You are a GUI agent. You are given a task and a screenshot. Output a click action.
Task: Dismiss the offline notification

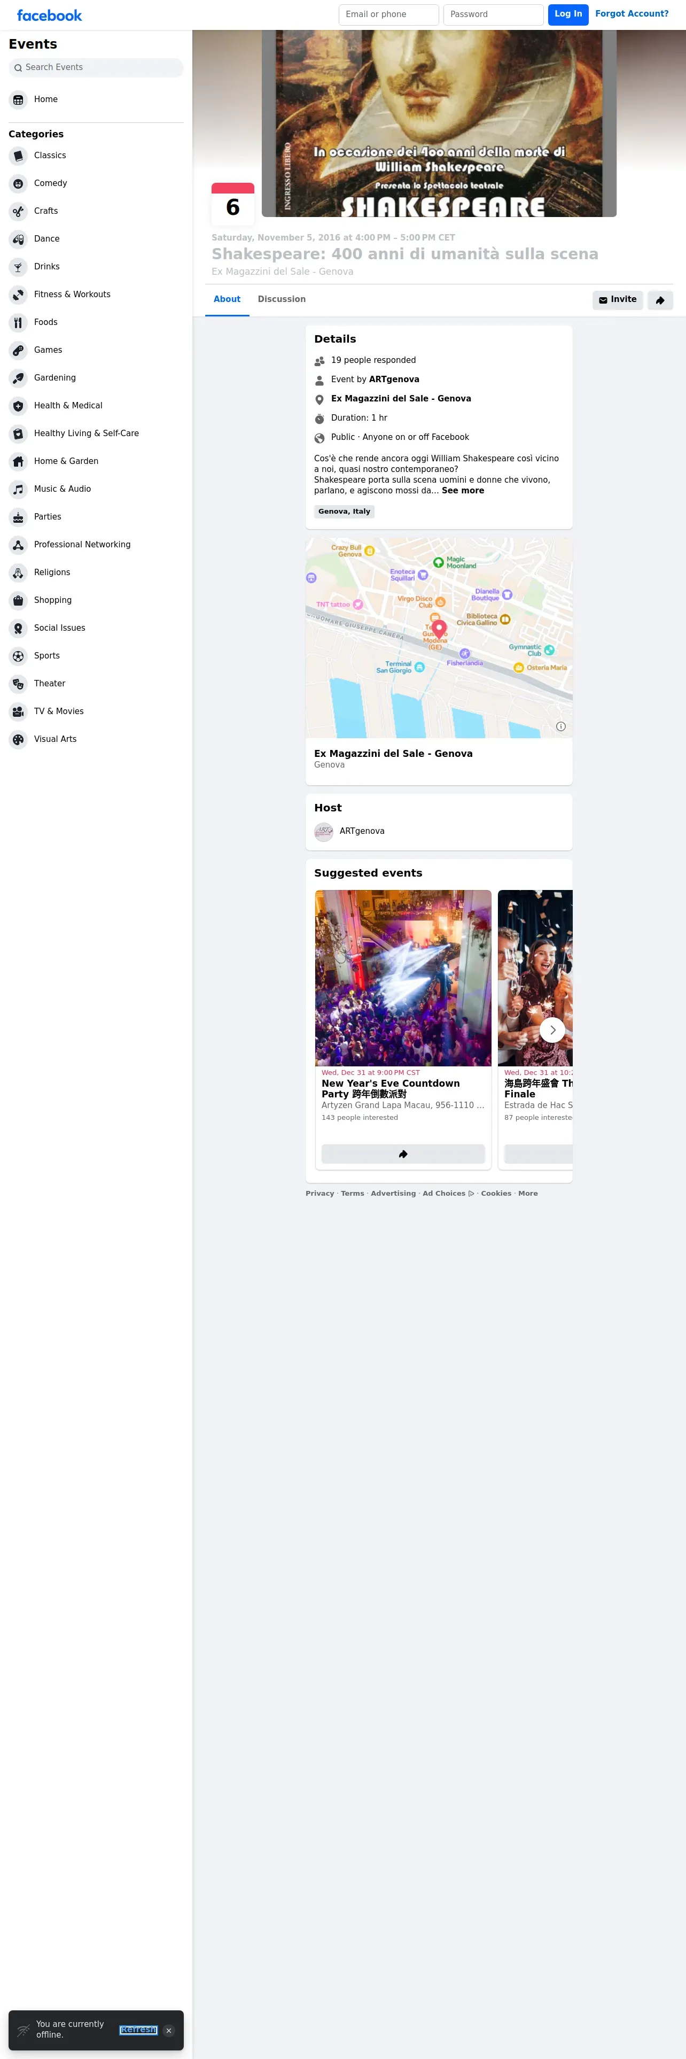(168, 2030)
